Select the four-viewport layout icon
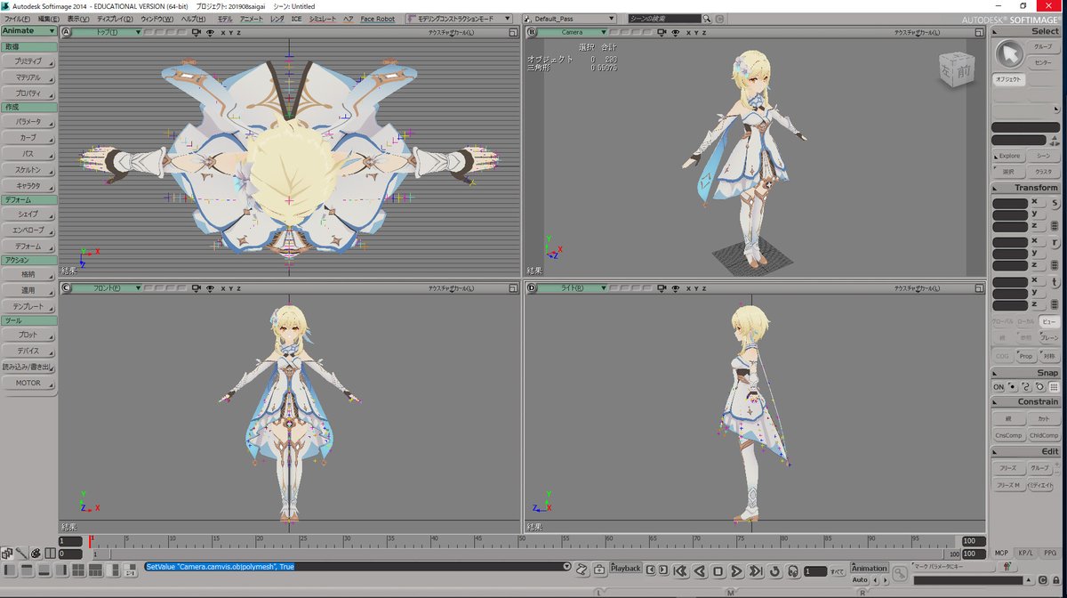The height and width of the screenshot is (598, 1067). pyautogui.click(x=78, y=570)
